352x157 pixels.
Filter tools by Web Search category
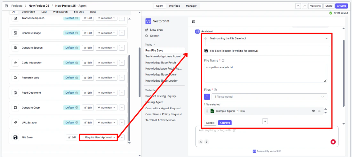click(60, 12)
